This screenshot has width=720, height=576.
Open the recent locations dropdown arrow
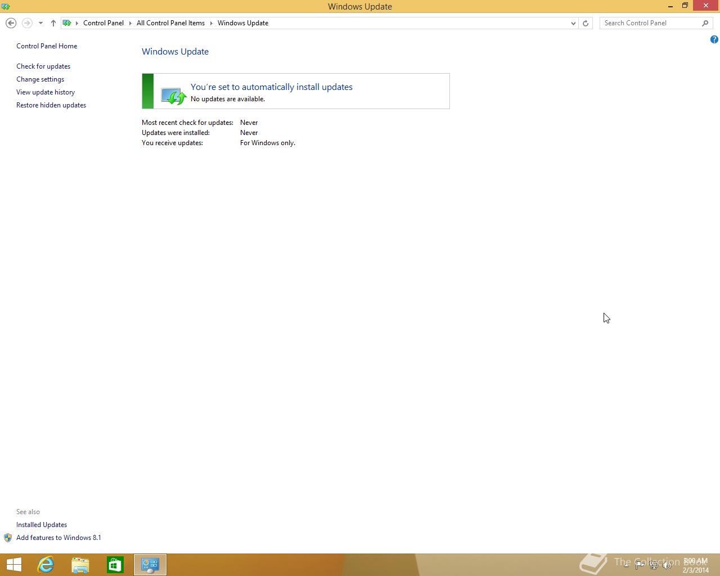coord(40,23)
